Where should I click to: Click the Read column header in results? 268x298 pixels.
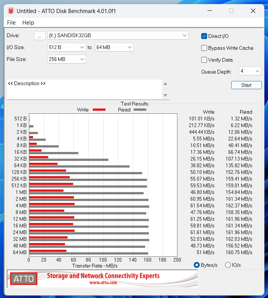pyautogui.click(x=246, y=112)
